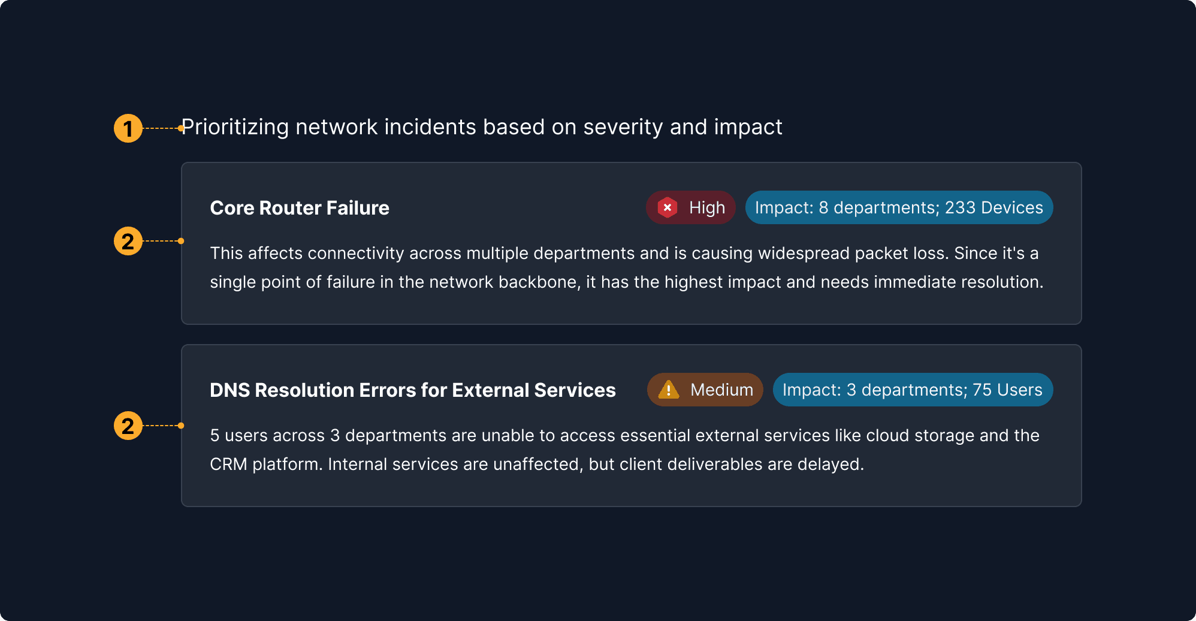Click the callout badge 2 beside DNS card

pos(128,426)
